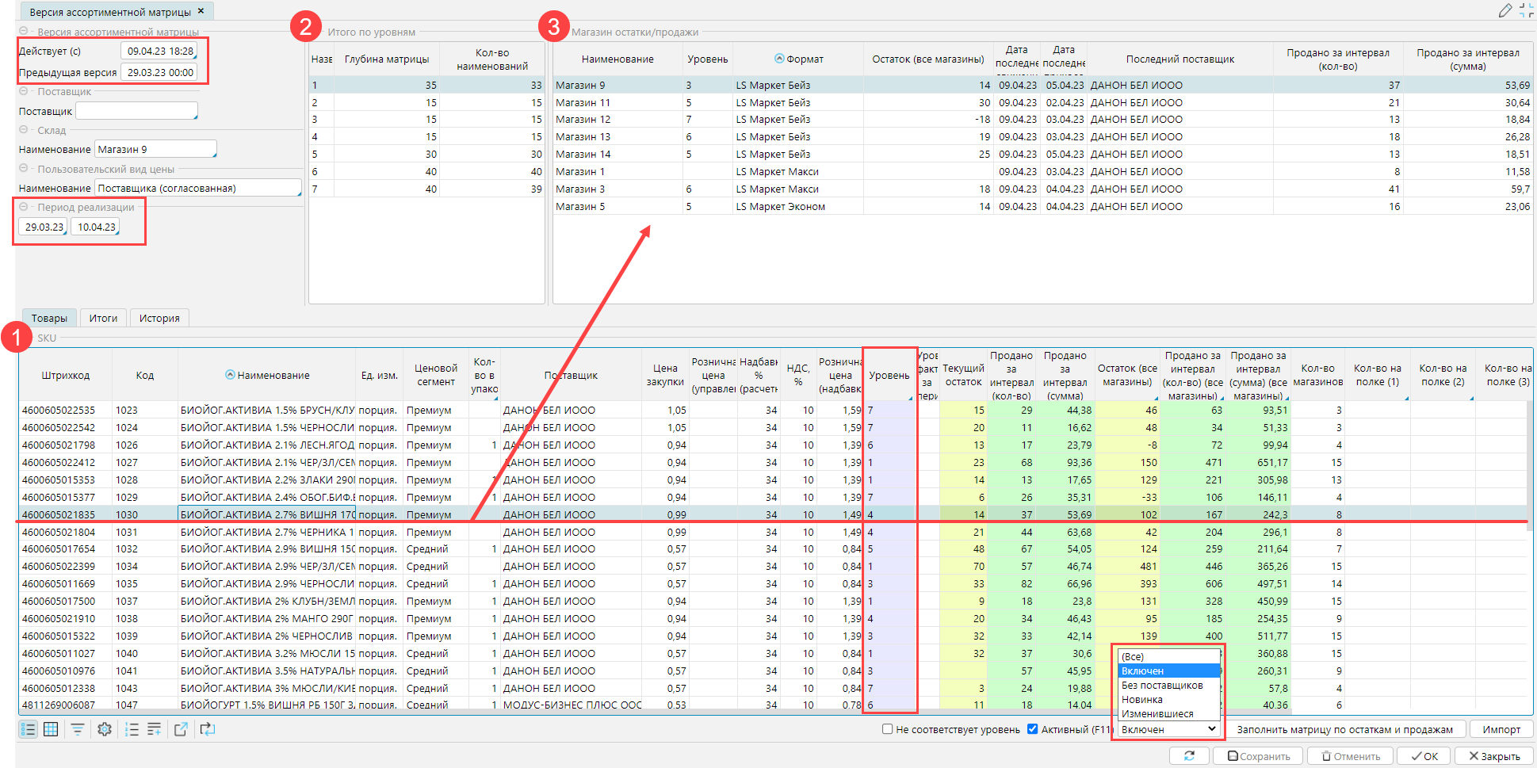The width and height of the screenshot is (1537, 768).
Task: Click the export external-link icon
Action: (181, 729)
